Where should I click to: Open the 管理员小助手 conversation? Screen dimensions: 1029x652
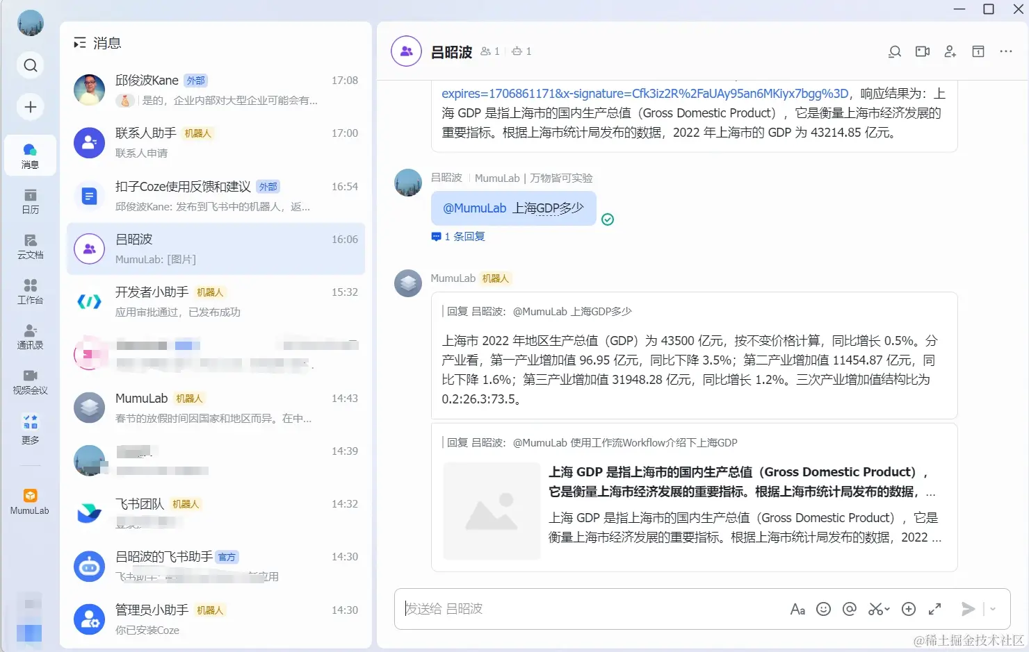tap(216, 619)
